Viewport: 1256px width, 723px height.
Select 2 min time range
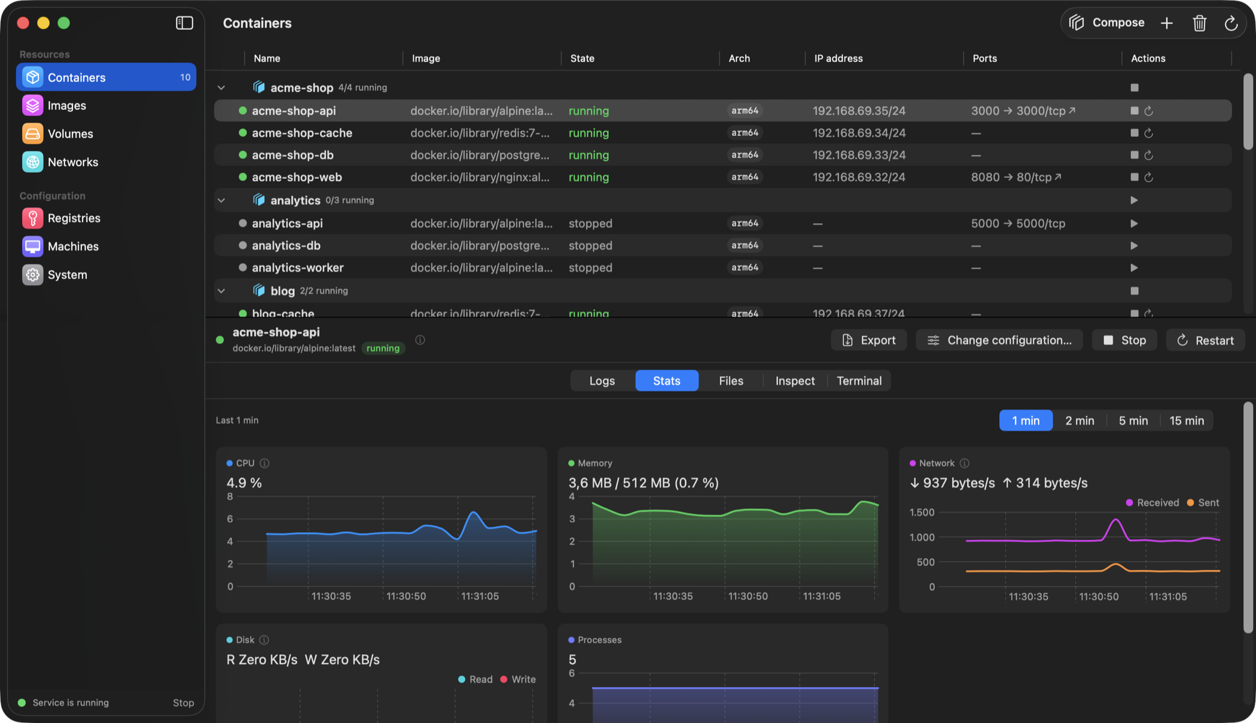[x=1080, y=420]
